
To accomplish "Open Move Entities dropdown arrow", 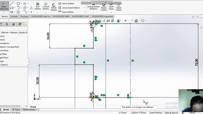I will pyautogui.click(x=85, y=12).
